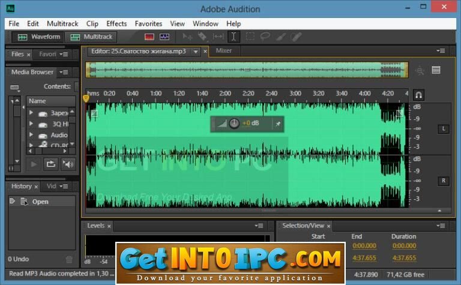Viewport: 461px width, 285px height.
Task: Close the Editor tab
Action: pyautogui.click(x=205, y=52)
